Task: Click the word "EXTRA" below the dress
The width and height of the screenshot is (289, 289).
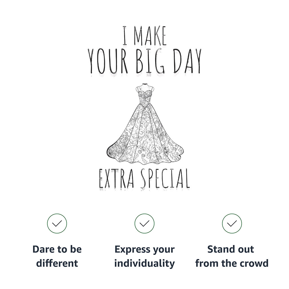Action: pyautogui.click(x=116, y=179)
